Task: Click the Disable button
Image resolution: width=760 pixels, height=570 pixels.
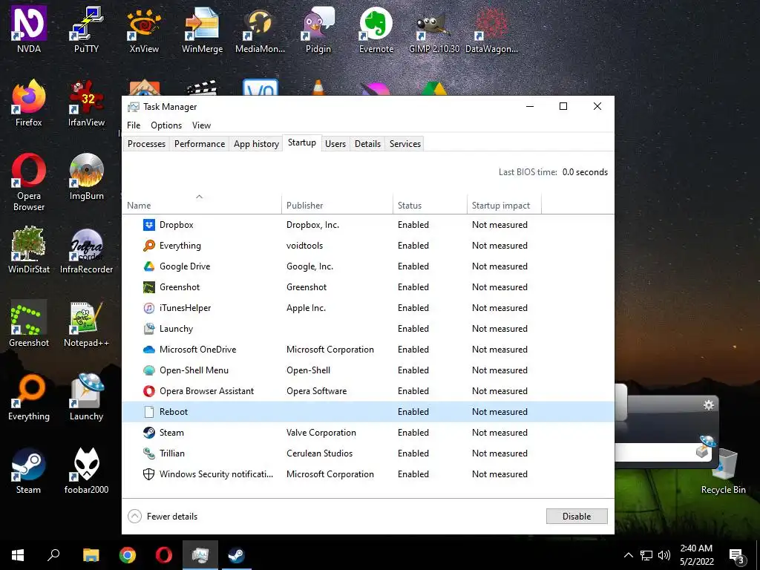Action: tap(577, 517)
